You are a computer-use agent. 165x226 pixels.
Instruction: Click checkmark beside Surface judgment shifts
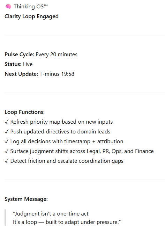[7, 151]
